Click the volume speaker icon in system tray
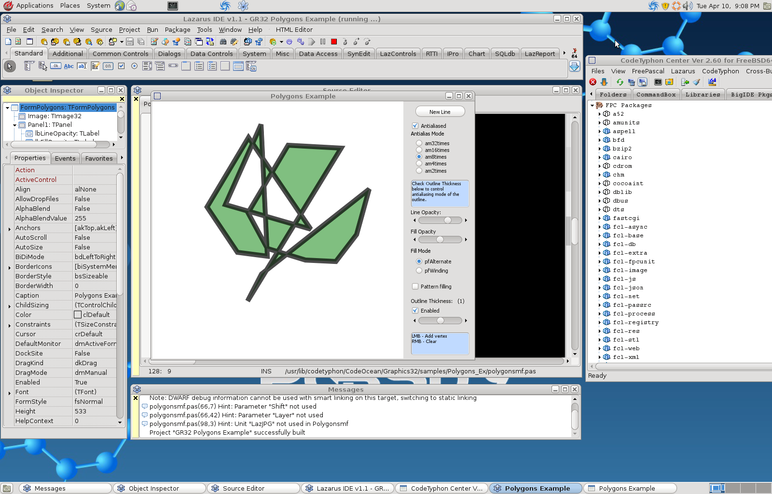This screenshot has height=494, width=772. (x=687, y=6)
